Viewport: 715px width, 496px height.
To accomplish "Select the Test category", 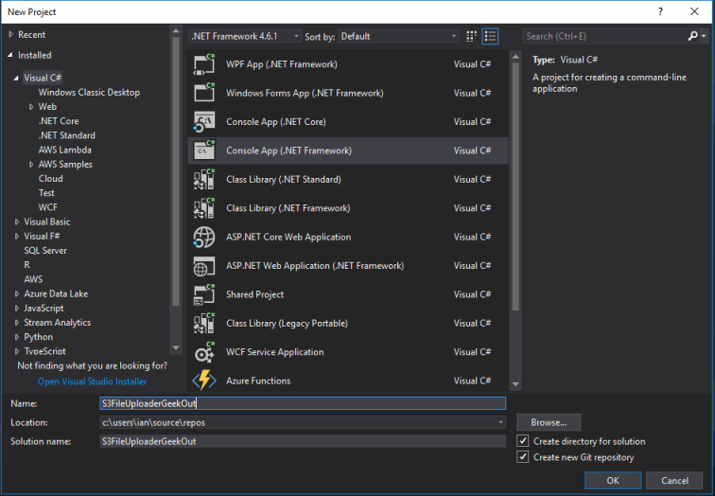I will point(46,193).
